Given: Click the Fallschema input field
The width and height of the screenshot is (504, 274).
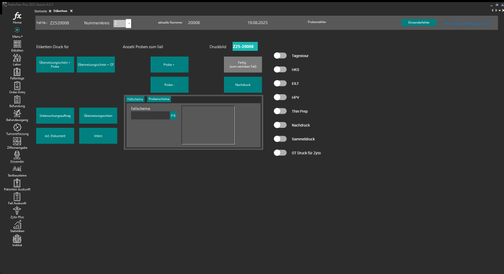Looking at the screenshot, I should [150, 115].
